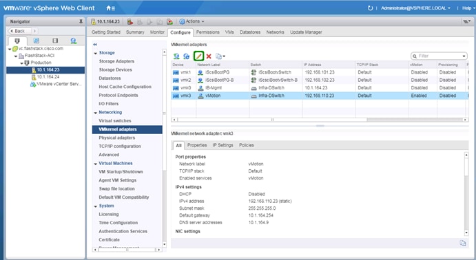
Task: Open the copy/export dropdown icon in adapters toolbar
Action: (220, 56)
